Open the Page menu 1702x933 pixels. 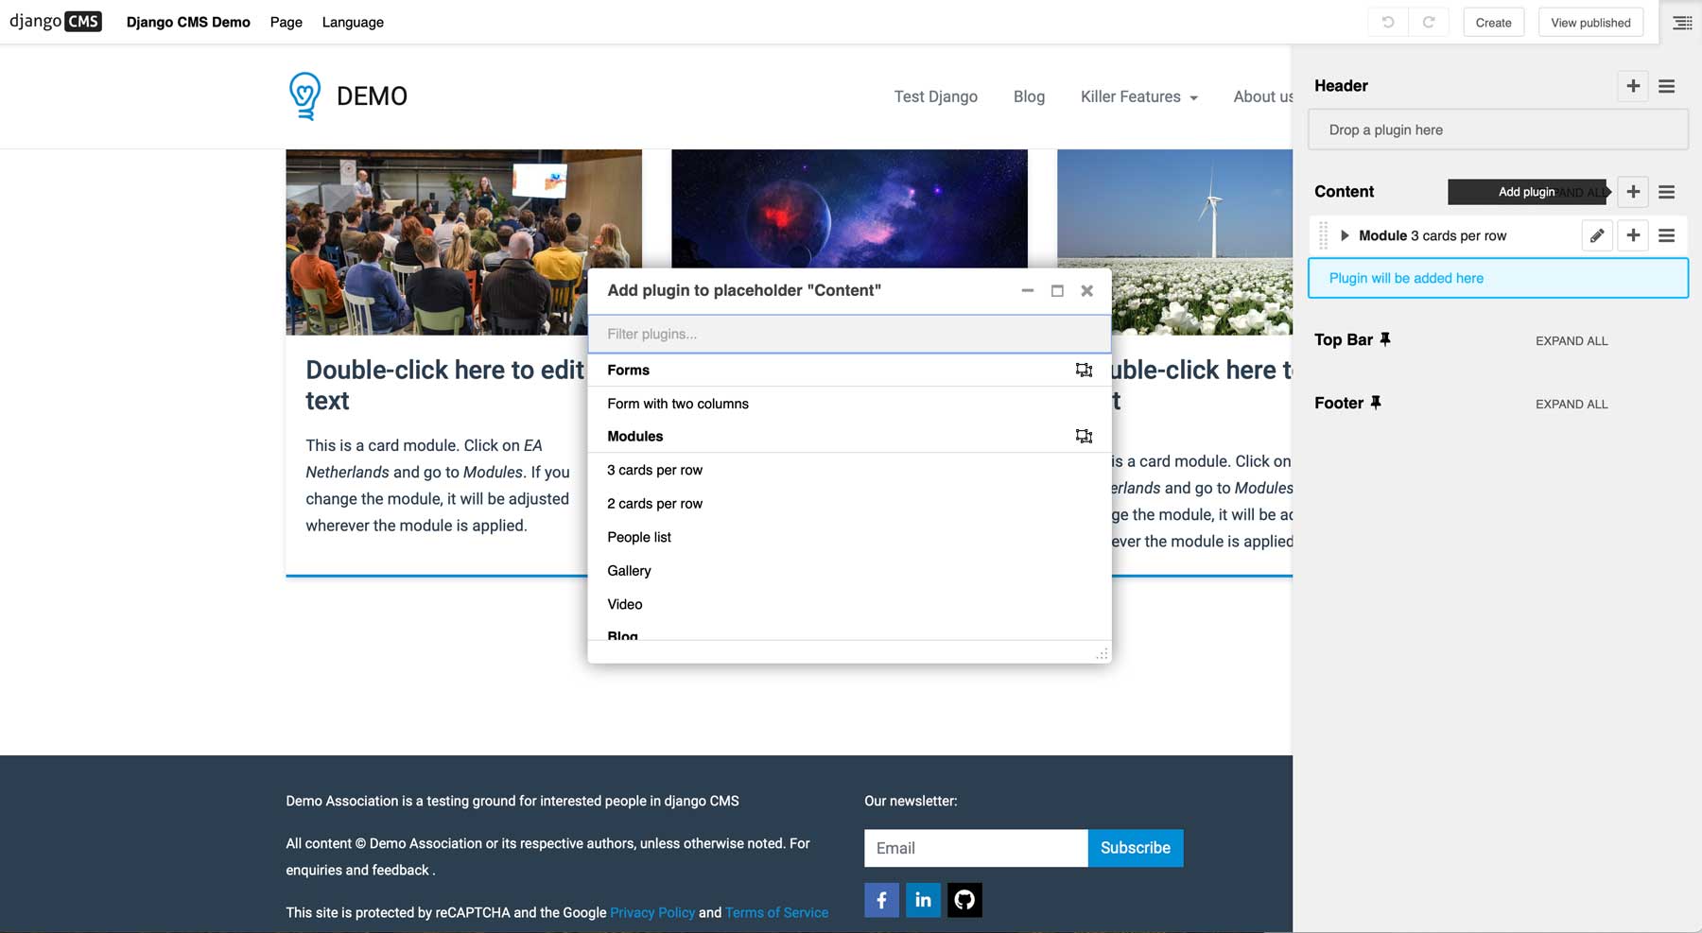pyautogui.click(x=285, y=22)
